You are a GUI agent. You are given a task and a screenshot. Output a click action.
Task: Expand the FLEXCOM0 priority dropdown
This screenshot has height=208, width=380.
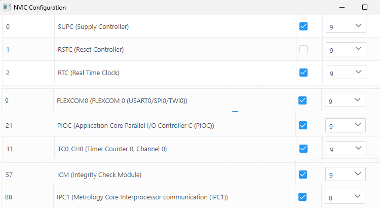345,101
